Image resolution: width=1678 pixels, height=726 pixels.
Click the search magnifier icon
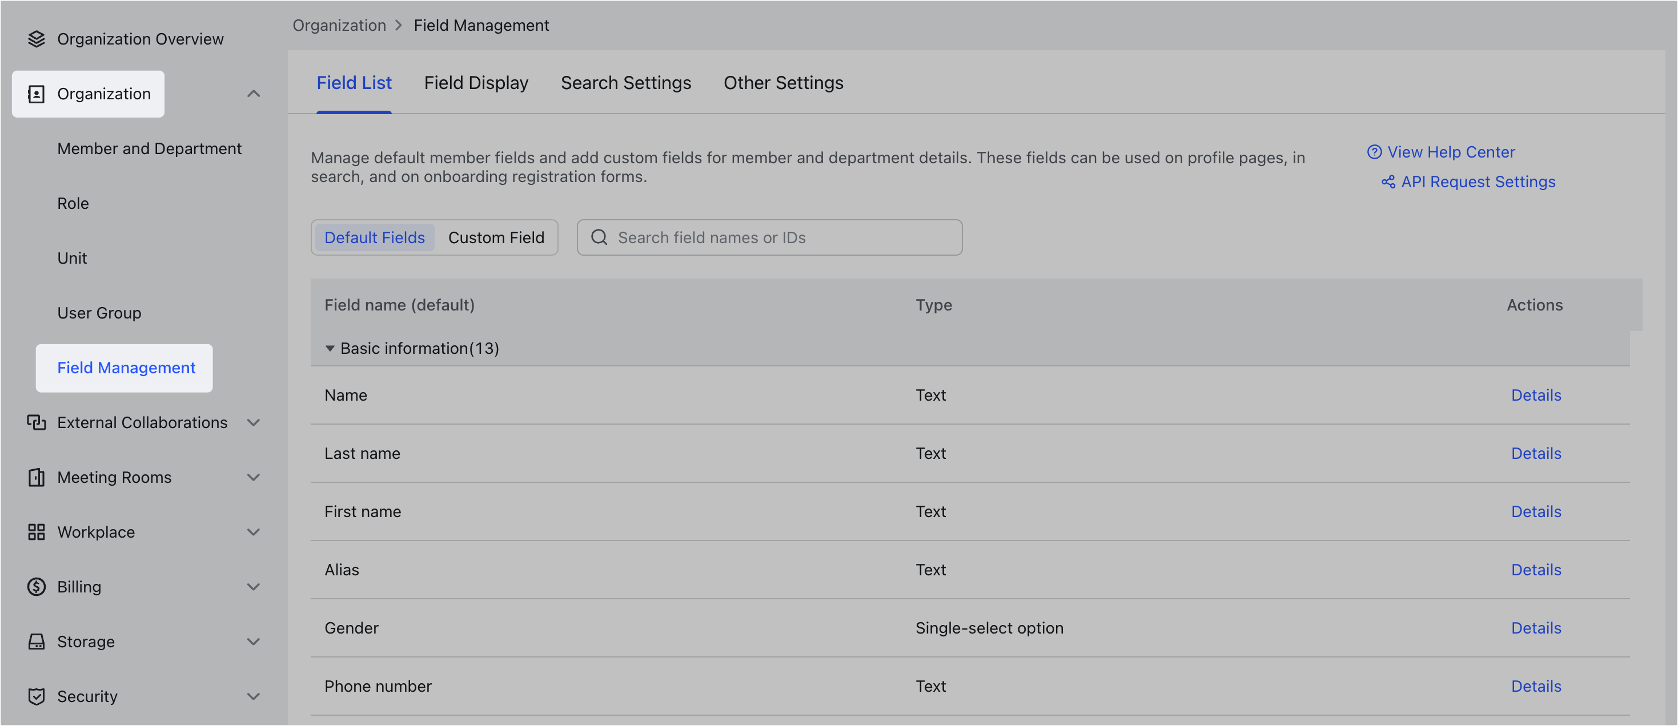pyautogui.click(x=599, y=237)
